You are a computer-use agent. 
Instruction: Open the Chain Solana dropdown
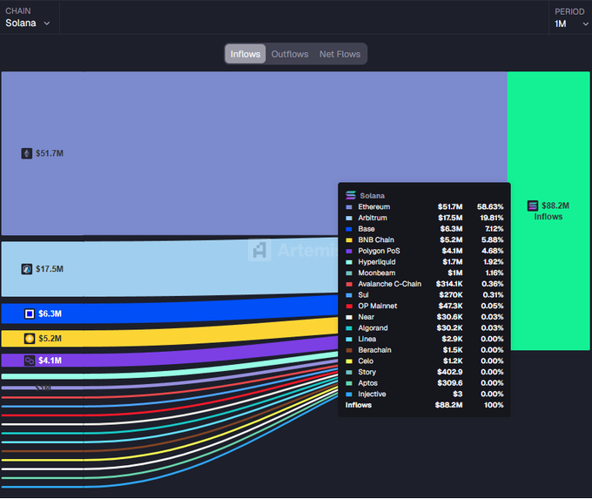[28, 17]
